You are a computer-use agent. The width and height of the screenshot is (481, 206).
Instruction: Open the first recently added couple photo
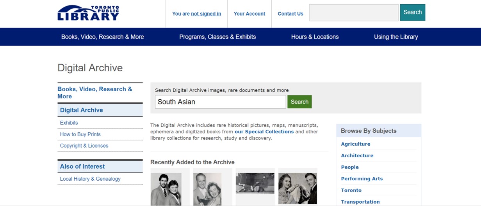[x=166, y=189]
